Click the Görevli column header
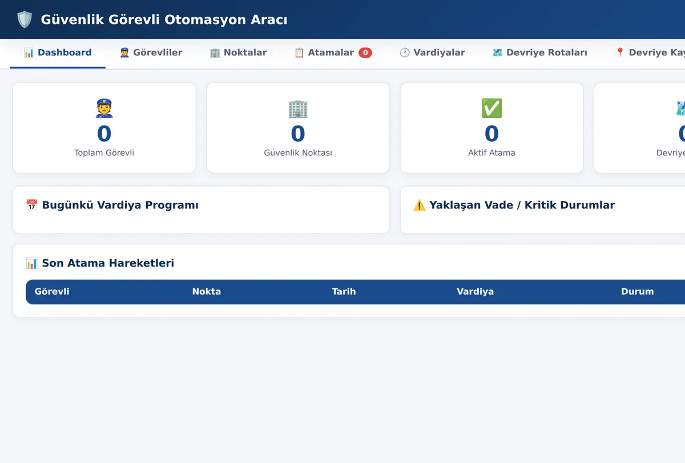The width and height of the screenshot is (685, 463). click(x=52, y=291)
